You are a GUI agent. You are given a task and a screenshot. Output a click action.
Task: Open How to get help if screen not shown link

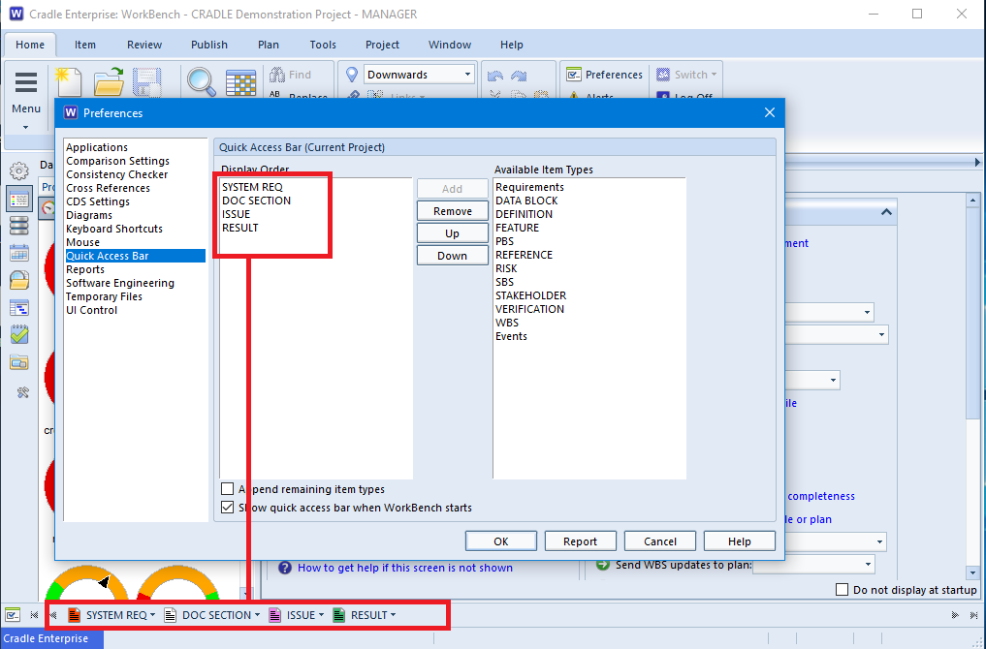[x=405, y=568]
